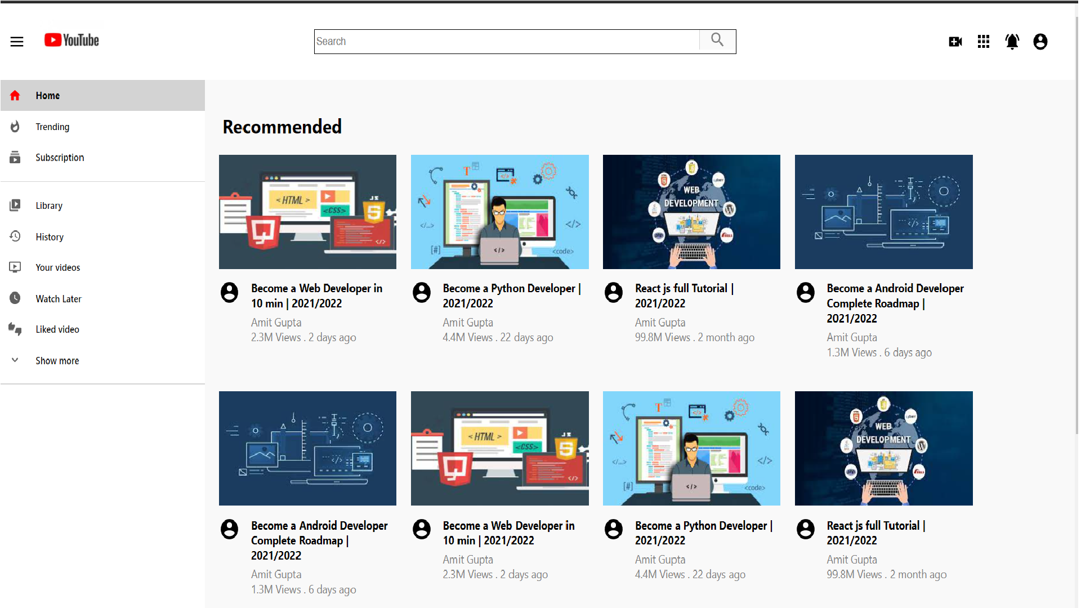Image resolution: width=1081 pixels, height=608 pixels.
Task: Click the History clock icon
Action: point(15,236)
